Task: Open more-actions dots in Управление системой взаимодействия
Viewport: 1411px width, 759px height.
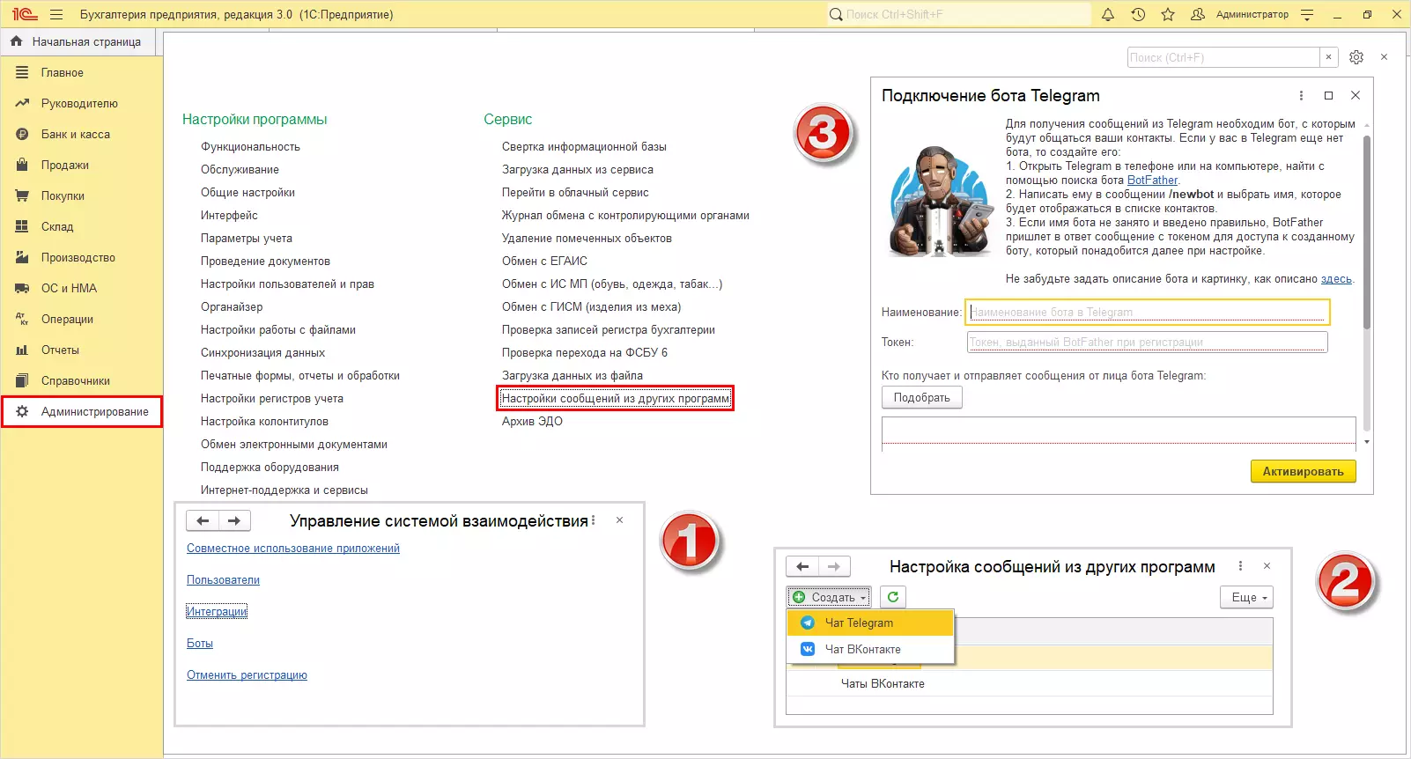Action: (594, 520)
